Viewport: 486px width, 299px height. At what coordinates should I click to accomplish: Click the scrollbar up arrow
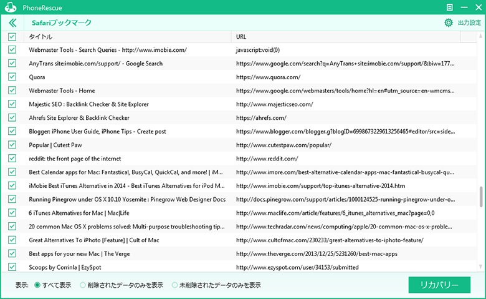pyautogui.click(x=481, y=36)
